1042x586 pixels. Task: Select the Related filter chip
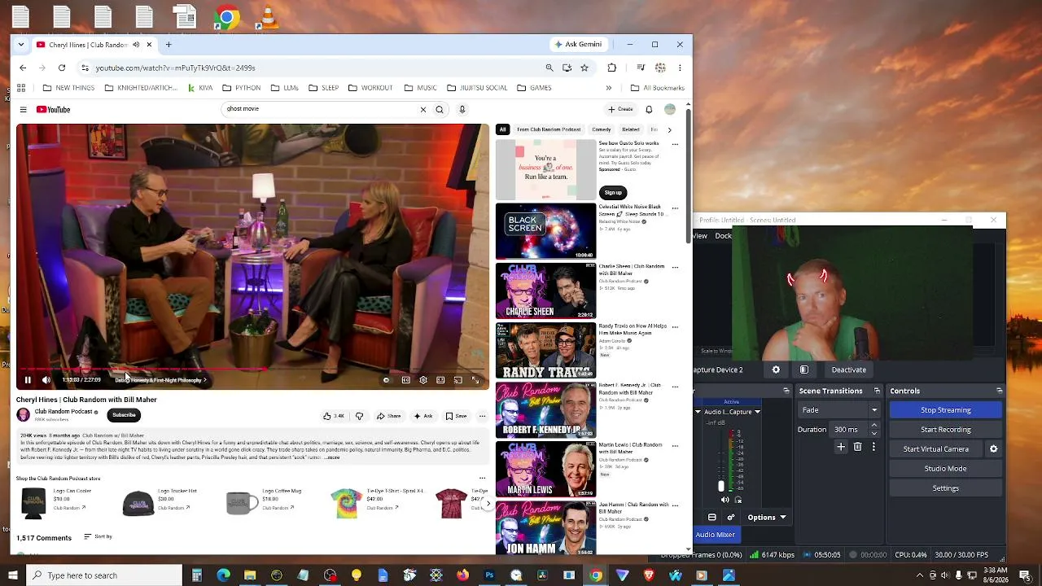[631, 129]
